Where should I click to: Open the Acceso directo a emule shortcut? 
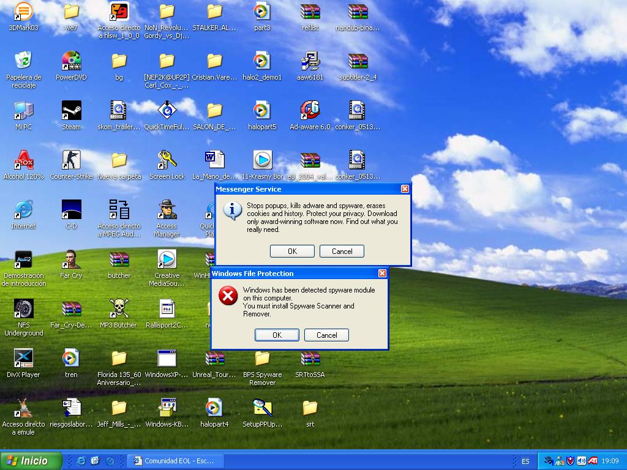click(x=23, y=408)
